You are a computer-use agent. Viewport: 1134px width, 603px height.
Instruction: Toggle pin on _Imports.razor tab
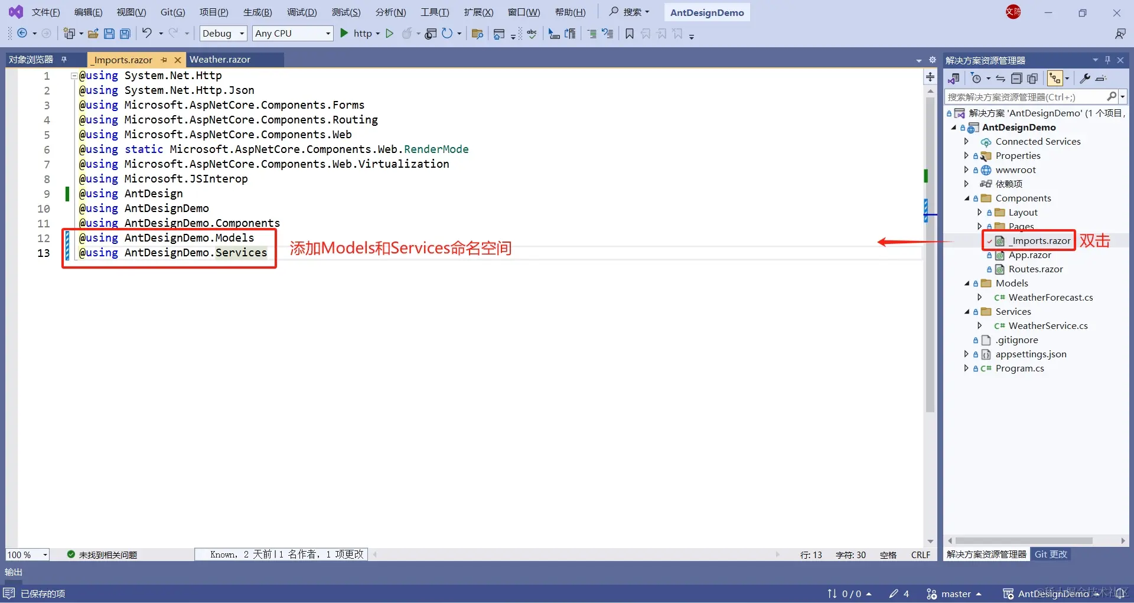[x=164, y=60]
